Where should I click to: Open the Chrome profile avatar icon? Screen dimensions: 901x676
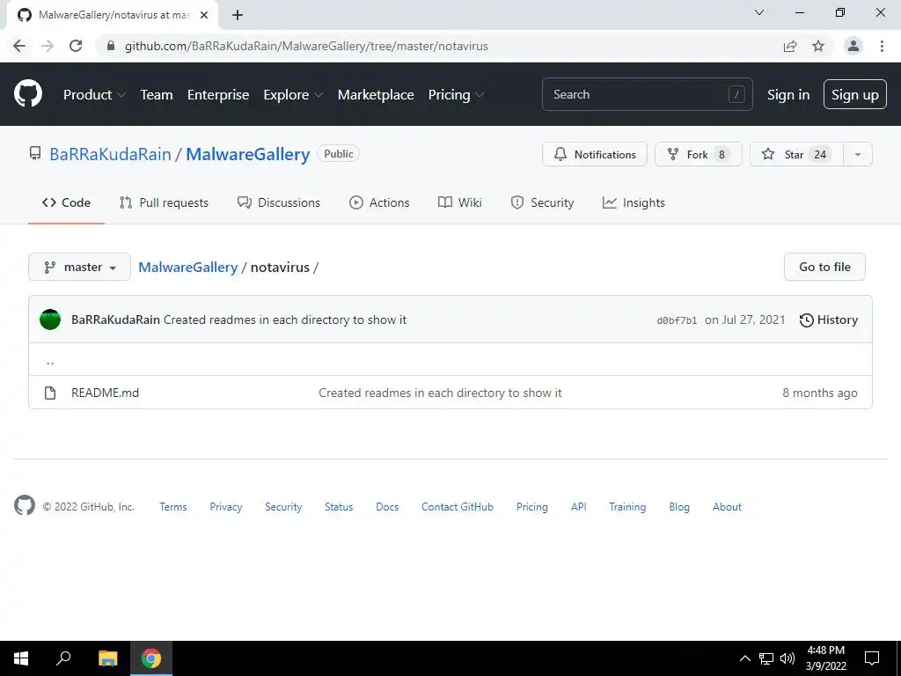(853, 46)
